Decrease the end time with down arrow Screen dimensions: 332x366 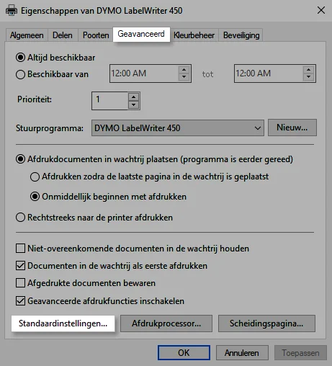point(308,77)
